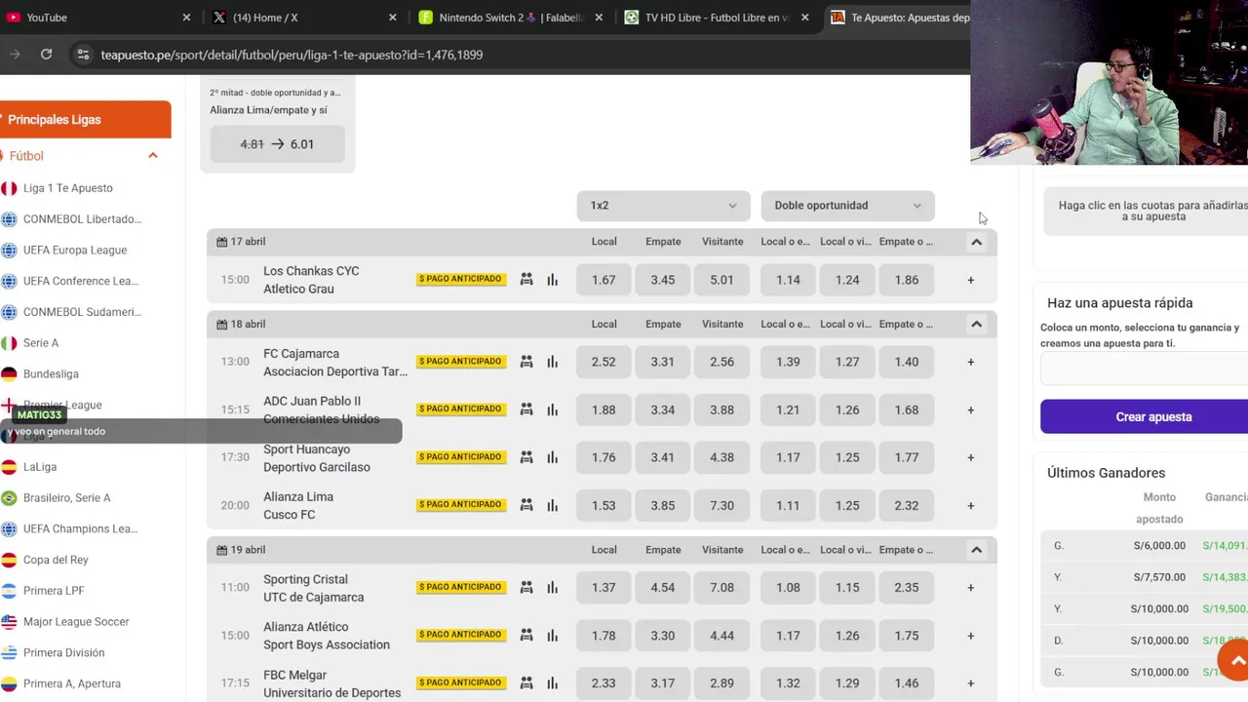Open the 1x2 market dropdown

click(x=663, y=206)
